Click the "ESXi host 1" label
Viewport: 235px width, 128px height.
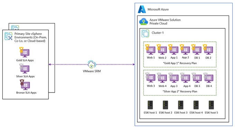150,112
